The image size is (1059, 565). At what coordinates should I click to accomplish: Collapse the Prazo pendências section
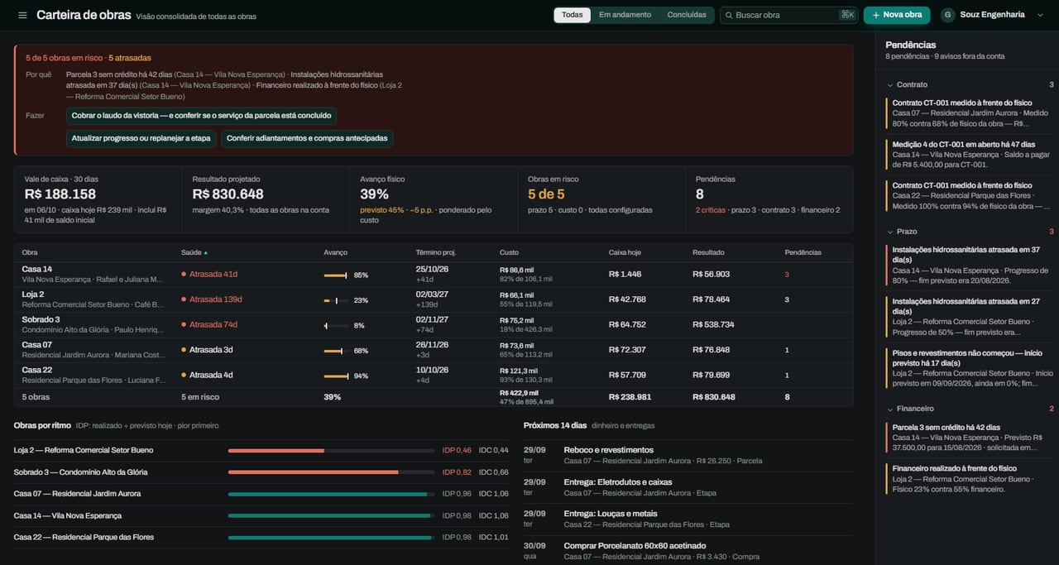(889, 232)
